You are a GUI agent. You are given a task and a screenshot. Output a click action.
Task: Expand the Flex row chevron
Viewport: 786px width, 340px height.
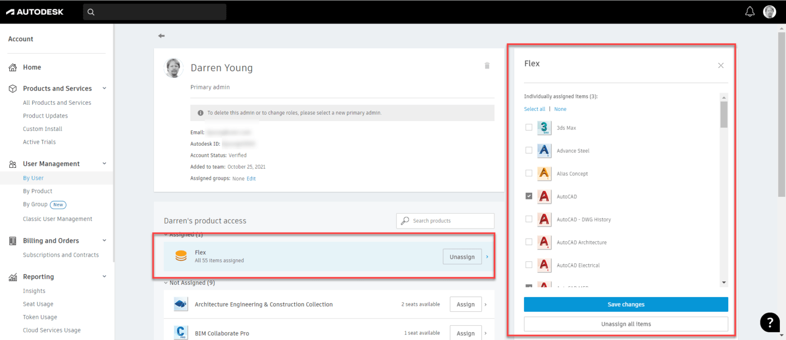[x=487, y=257]
